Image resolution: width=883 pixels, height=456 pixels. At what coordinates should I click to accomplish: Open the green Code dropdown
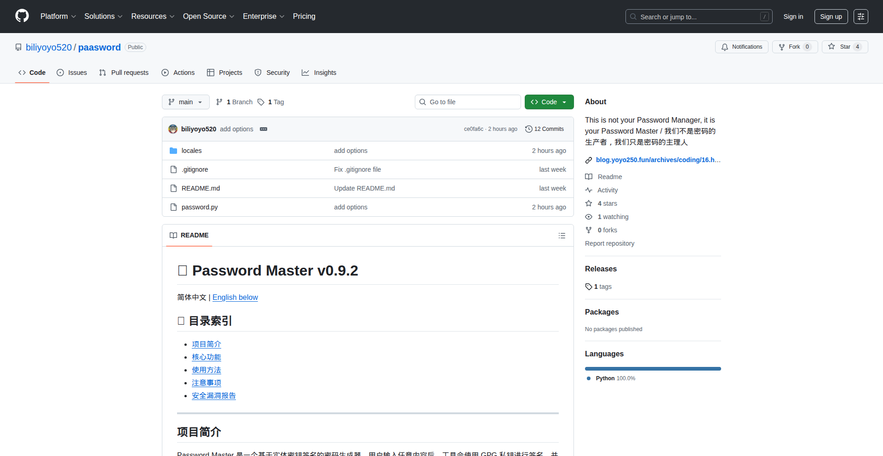[x=549, y=102]
